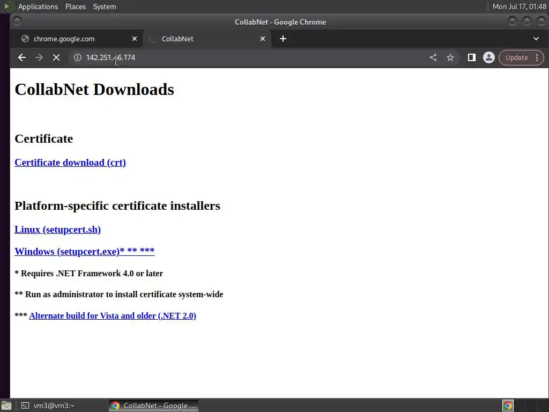Image resolution: width=549 pixels, height=412 pixels.
Task: Share this page icon
Action: point(433,57)
